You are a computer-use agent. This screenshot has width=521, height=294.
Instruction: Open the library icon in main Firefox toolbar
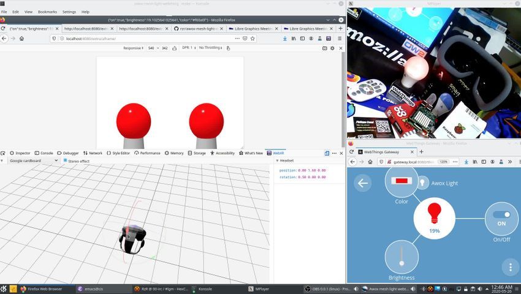click(294, 39)
